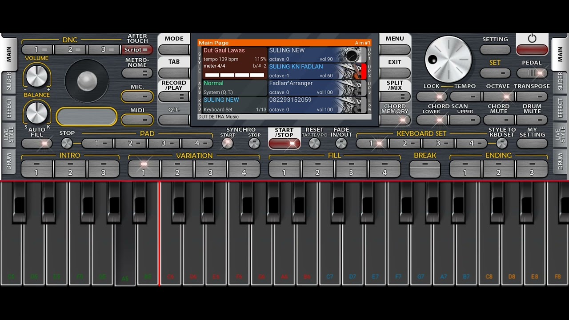Toggle Chord Scan UPPER button

(465, 120)
